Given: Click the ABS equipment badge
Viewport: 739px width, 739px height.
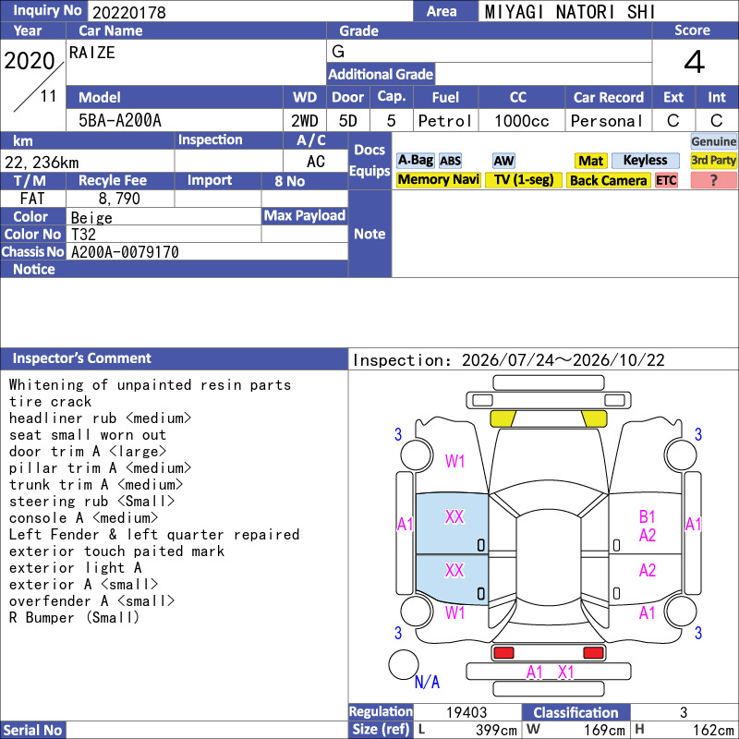Looking at the screenshot, I should point(450,161).
